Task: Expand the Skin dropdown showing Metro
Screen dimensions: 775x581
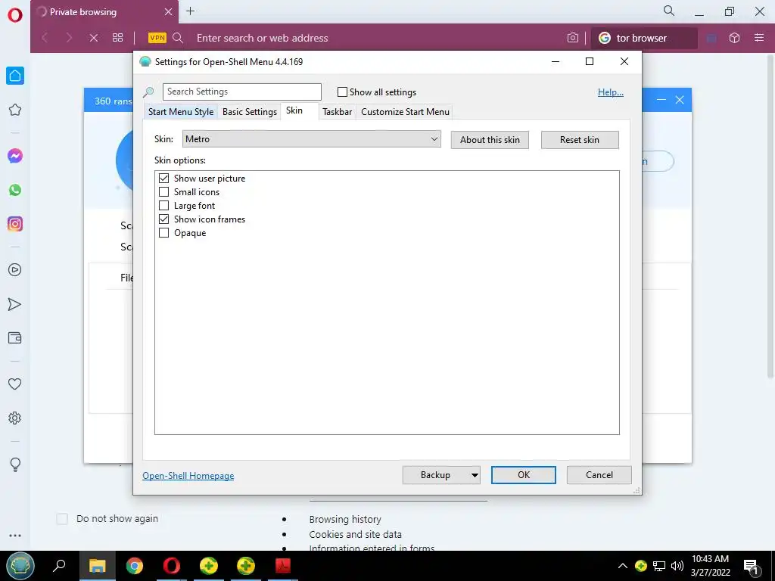Action: (311, 139)
